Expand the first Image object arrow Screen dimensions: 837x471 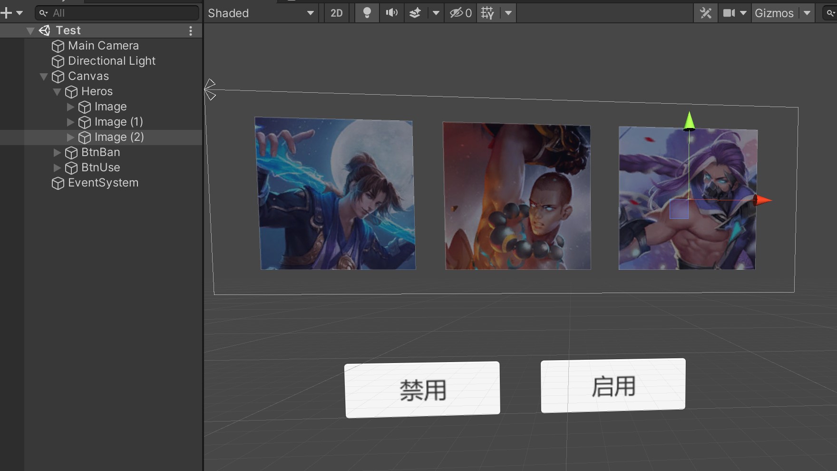(70, 107)
